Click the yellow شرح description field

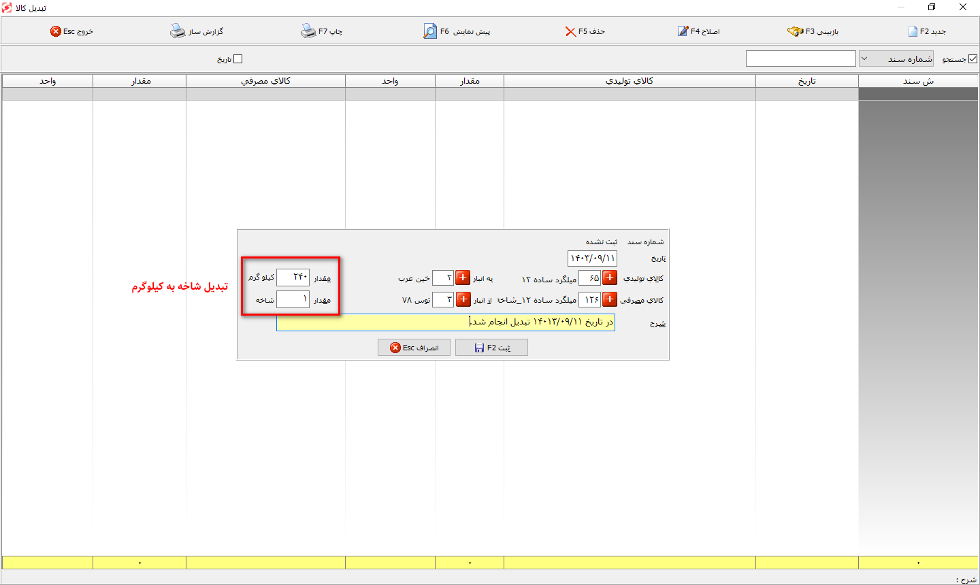(x=446, y=322)
